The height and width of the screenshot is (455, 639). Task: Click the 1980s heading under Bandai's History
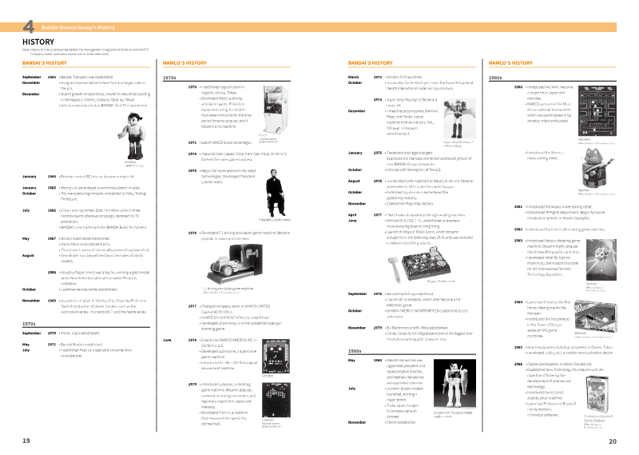(355, 351)
